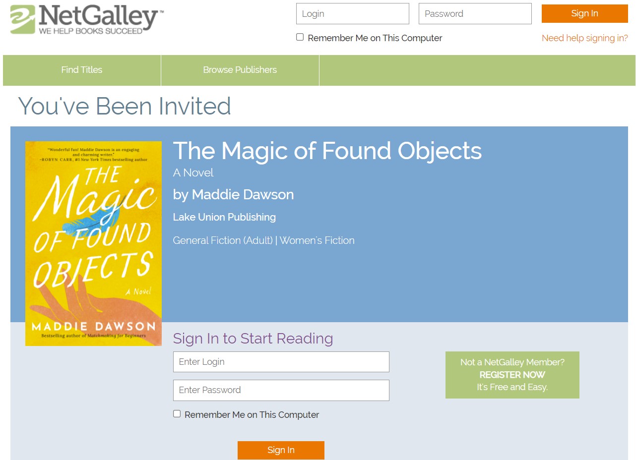Click the top Login field

click(x=352, y=14)
